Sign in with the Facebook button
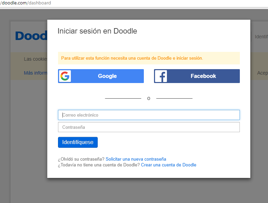The width and height of the screenshot is (268, 203). (197, 76)
